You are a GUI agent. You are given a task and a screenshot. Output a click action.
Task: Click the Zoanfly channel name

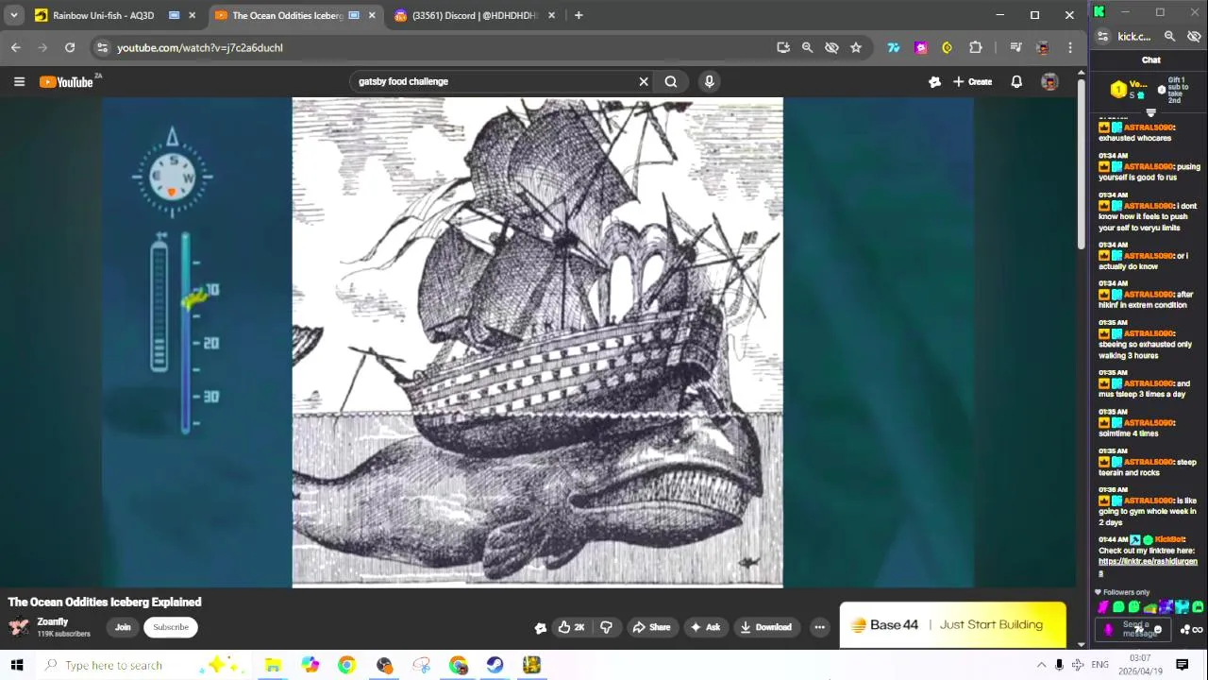[53, 621]
